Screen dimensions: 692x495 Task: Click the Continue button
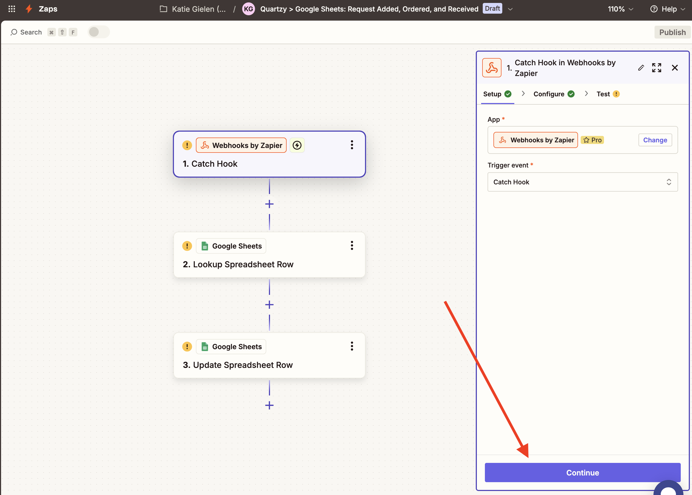pos(583,473)
